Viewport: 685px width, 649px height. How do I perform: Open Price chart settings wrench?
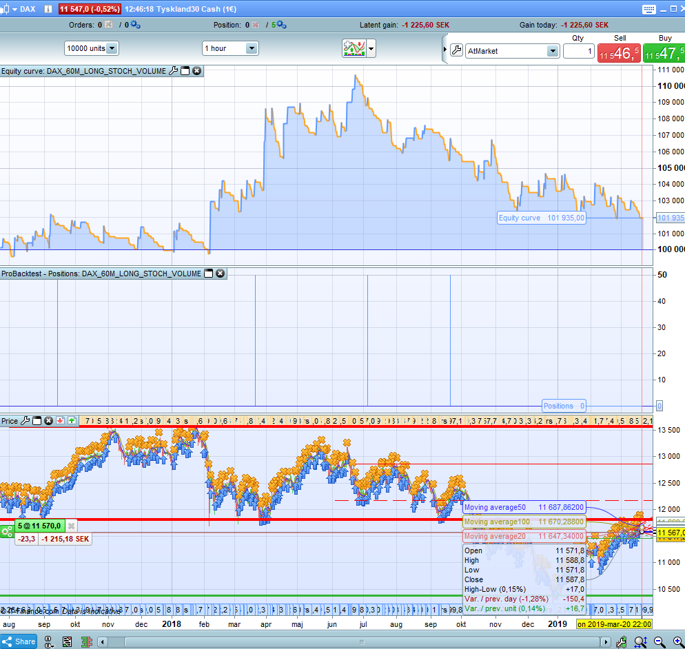(25, 421)
